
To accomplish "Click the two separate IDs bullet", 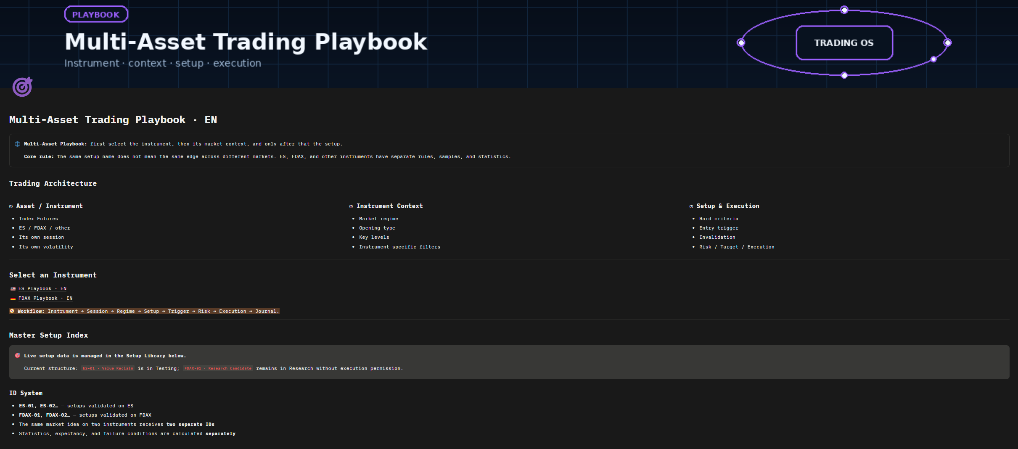I will tap(116, 424).
